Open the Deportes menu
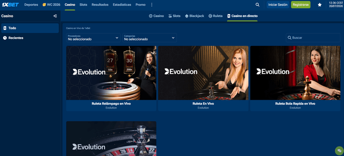Screen dimensions: 344x156 click(31, 4)
